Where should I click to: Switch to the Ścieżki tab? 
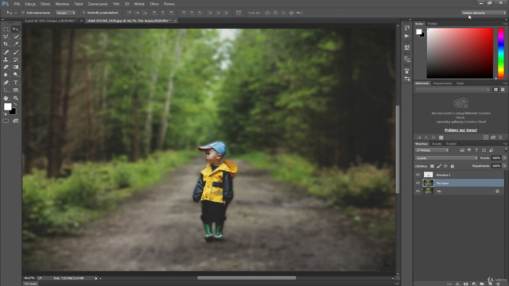tap(451, 144)
